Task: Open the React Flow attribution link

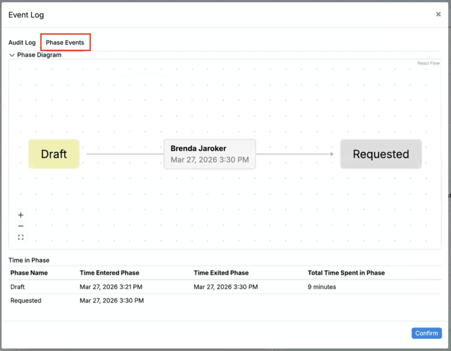Action: (x=429, y=63)
